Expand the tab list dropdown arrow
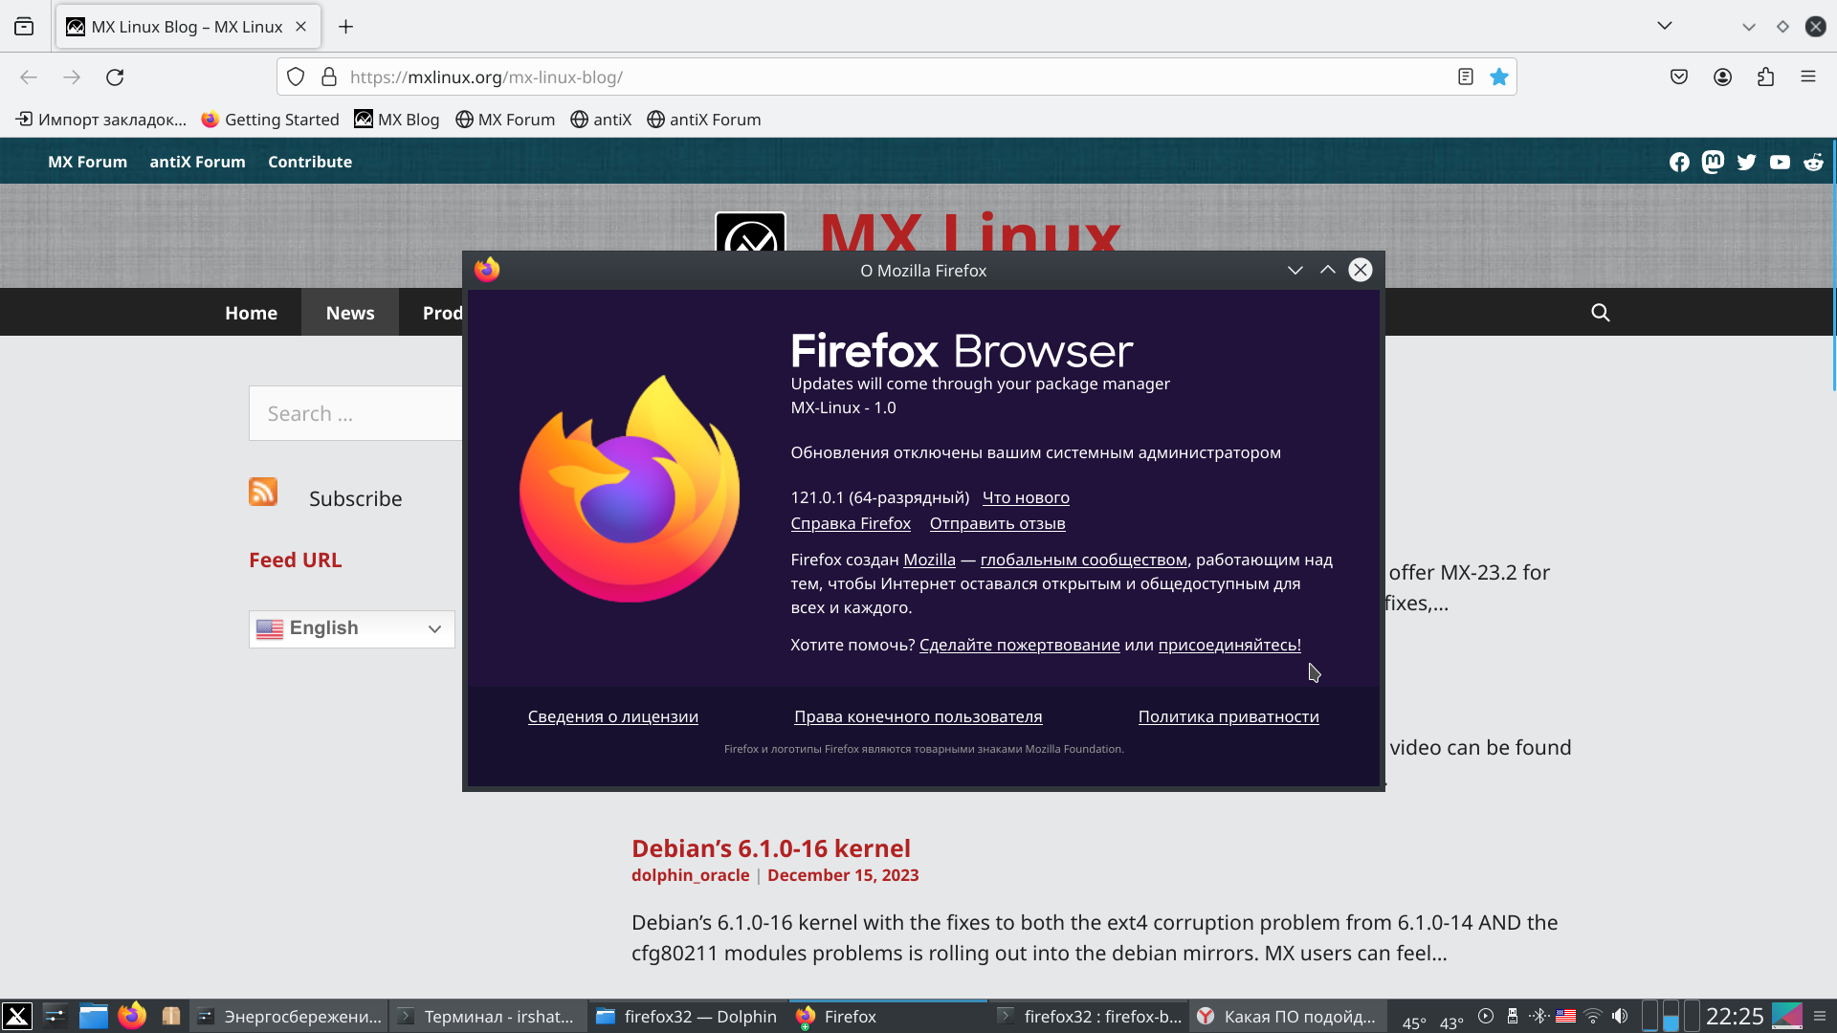The width and height of the screenshot is (1837, 1033). [1665, 26]
